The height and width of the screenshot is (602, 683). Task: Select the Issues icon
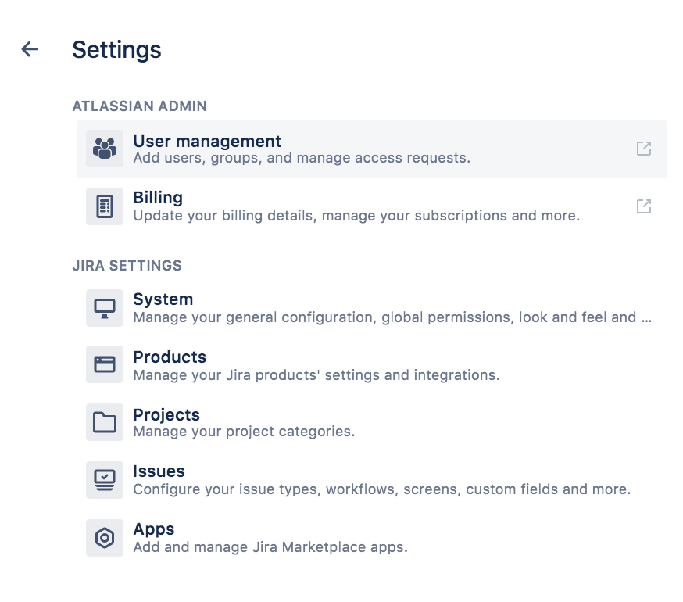(x=104, y=478)
